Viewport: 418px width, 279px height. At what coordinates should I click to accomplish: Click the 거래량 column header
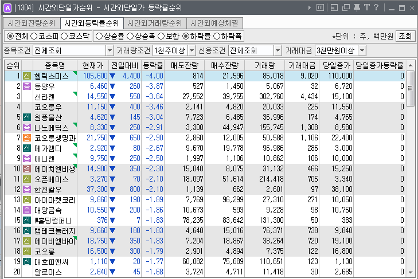click(x=265, y=65)
